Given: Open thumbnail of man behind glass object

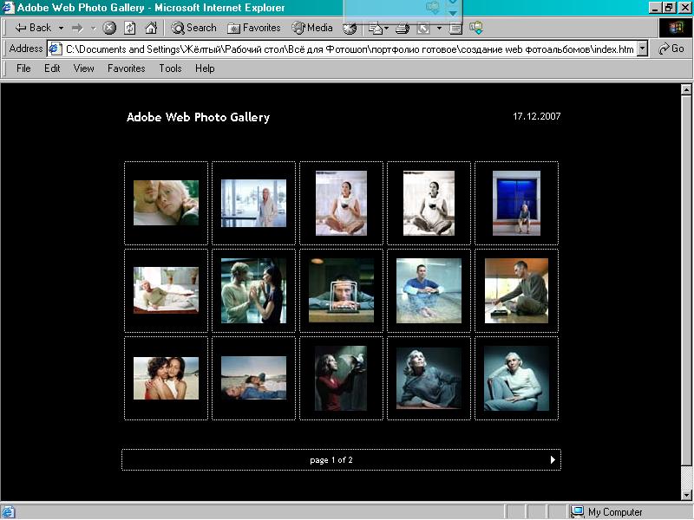Looking at the screenshot, I should click(341, 290).
